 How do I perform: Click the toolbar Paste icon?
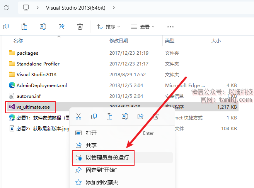(24, 27)
